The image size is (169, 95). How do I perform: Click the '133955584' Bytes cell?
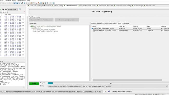(x=150, y=31)
